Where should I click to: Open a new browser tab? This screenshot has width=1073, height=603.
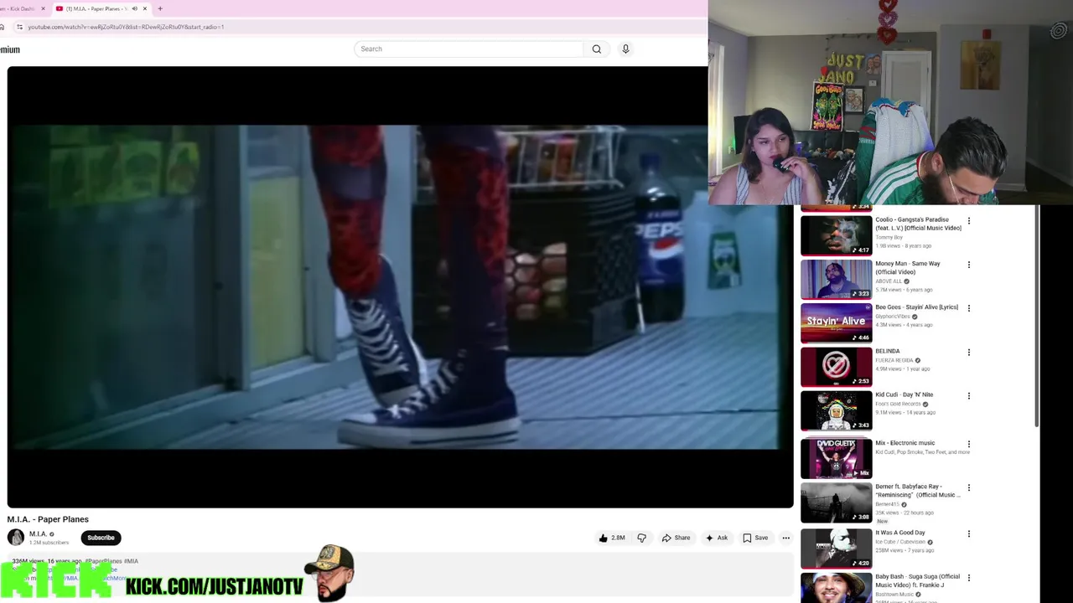[x=160, y=8]
